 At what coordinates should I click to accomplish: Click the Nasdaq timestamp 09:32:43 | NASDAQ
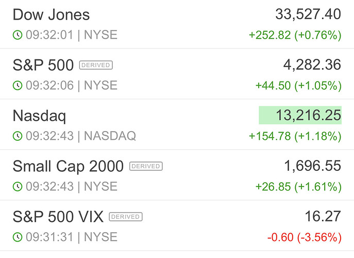point(81,136)
